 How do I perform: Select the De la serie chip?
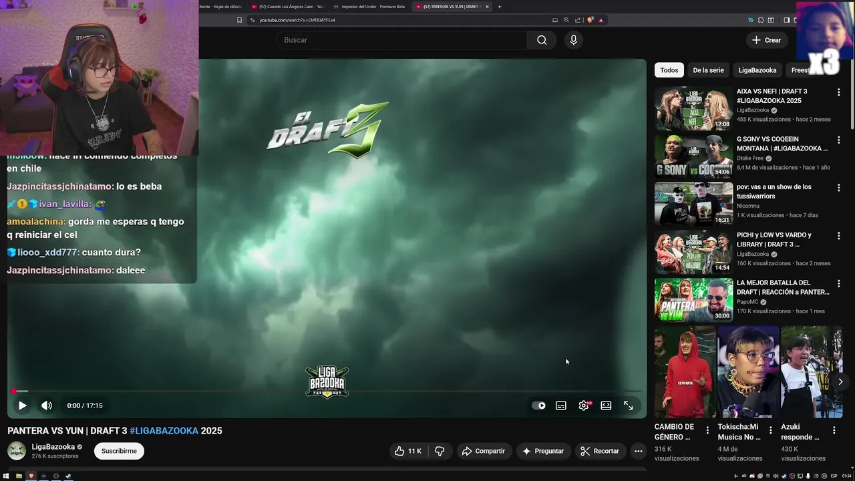[708, 70]
